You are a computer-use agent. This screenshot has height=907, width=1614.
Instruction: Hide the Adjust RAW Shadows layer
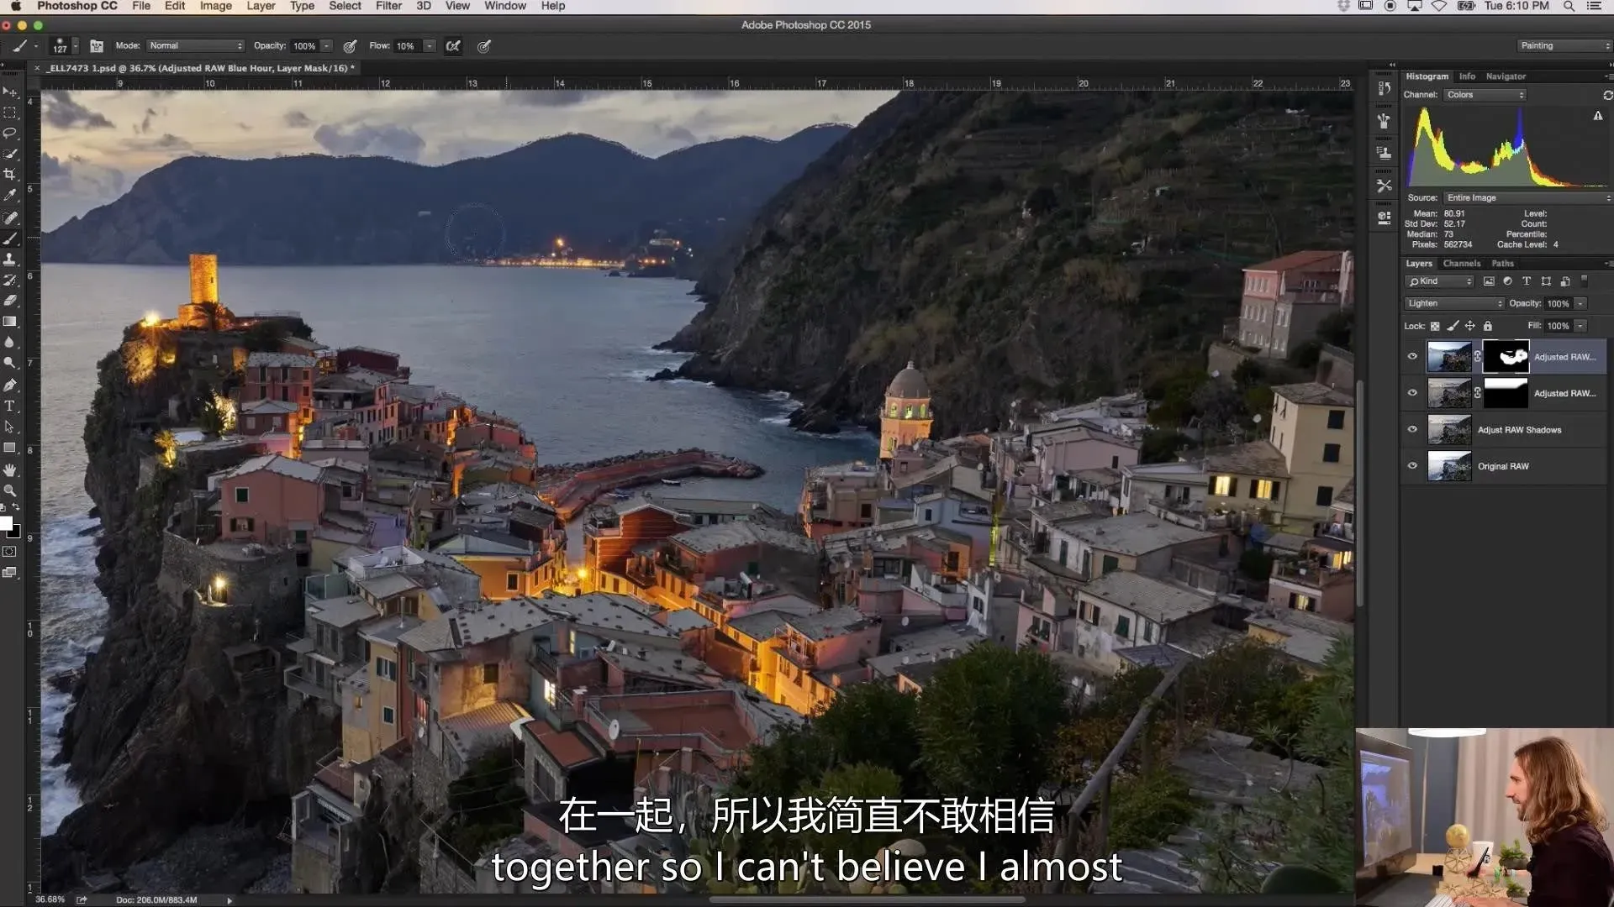click(1412, 430)
